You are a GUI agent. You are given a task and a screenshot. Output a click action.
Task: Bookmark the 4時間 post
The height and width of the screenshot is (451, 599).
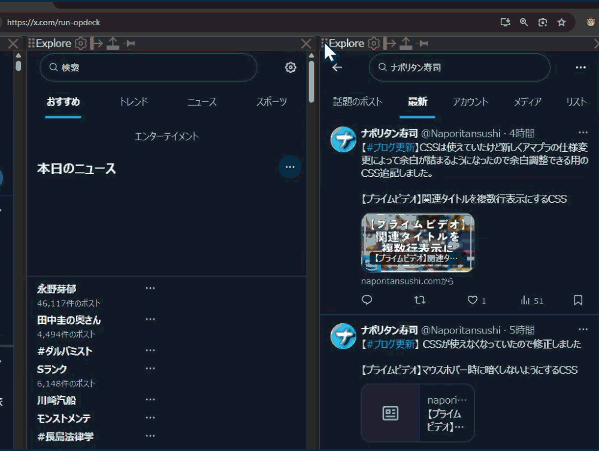[578, 300]
